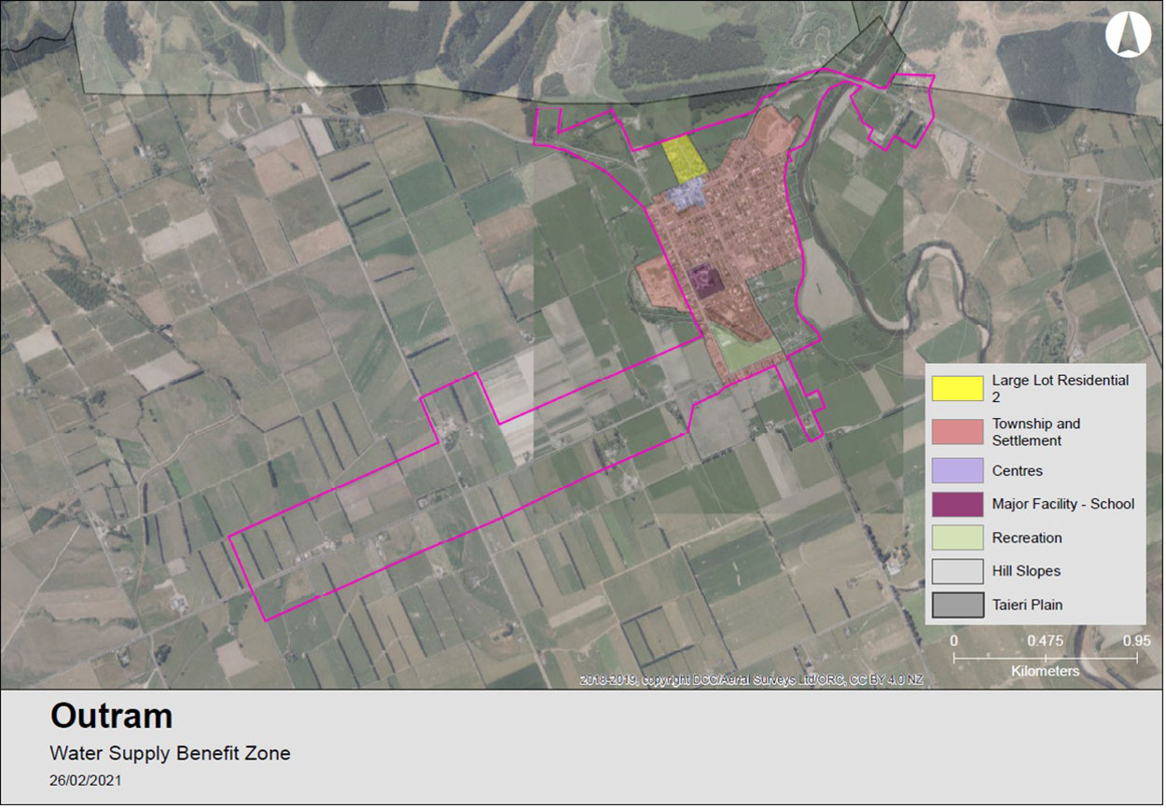Choose the light gray Hill Slopes swatch
Screen dimensions: 1166x808
click(x=957, y=571)
